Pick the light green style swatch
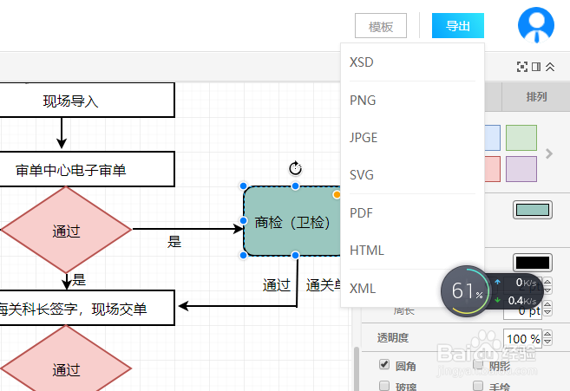The image size is (570, 391). pos(521,138)
